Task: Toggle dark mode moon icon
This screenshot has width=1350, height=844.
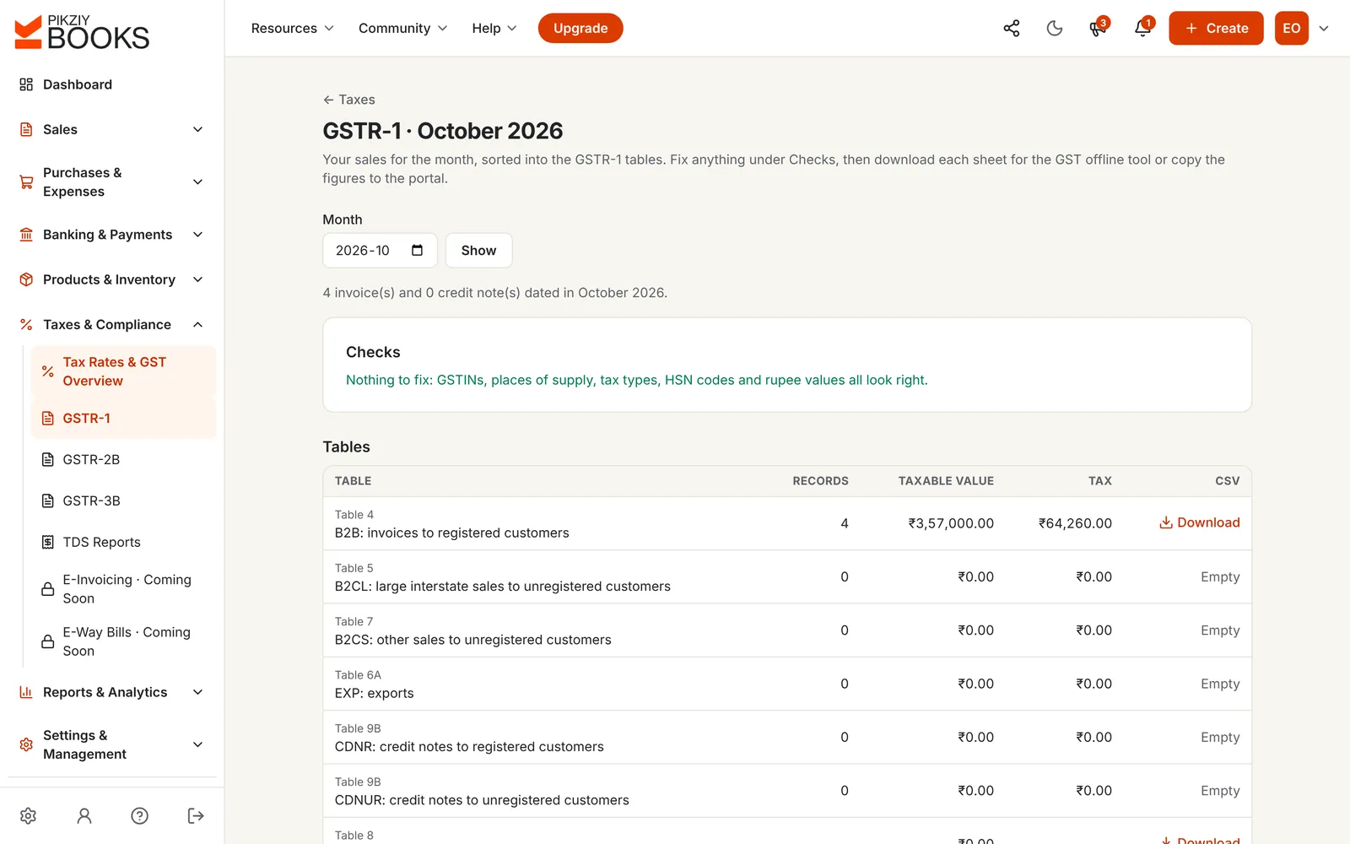Action: (1055, 28)
